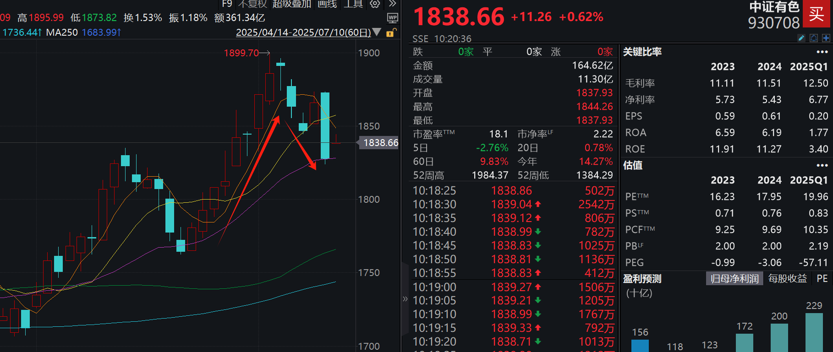Image resolution: width=833 pixels, height=352 pixels.
Task: Click the 市盈率TTM label
Action: 434,134
